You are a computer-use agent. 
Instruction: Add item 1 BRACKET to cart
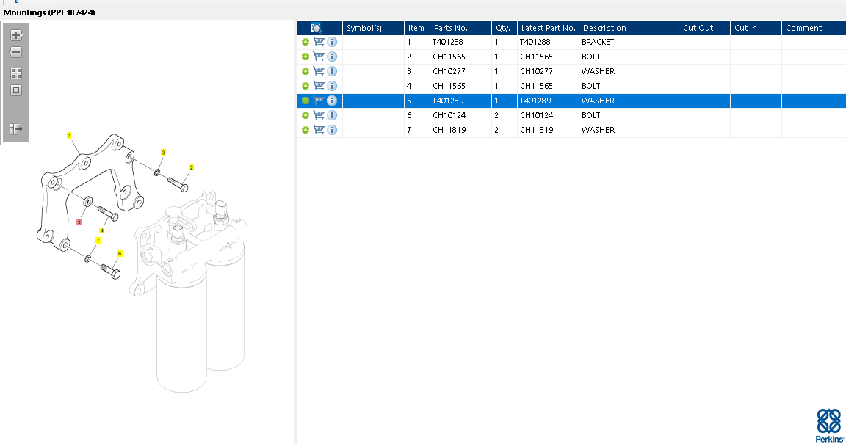(x=319, y=42)
